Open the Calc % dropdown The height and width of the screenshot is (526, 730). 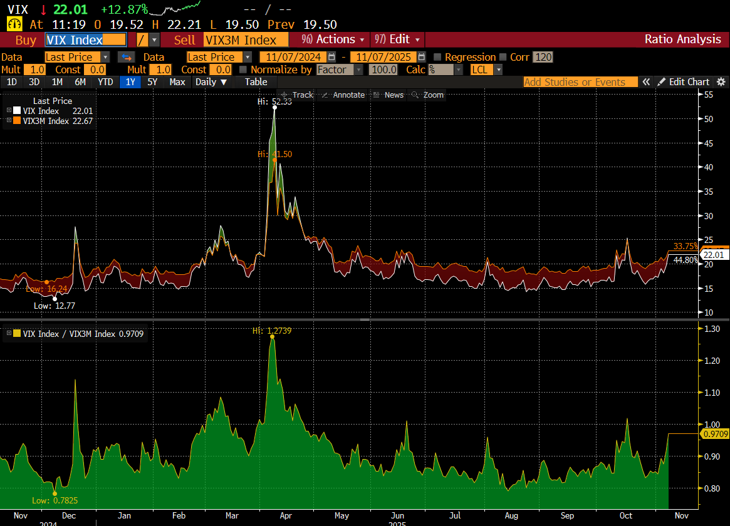point(459,70)
